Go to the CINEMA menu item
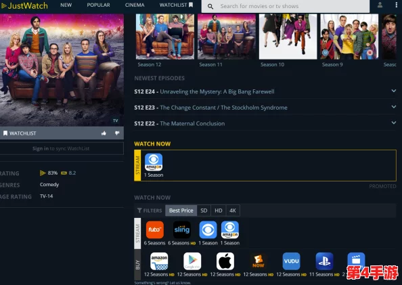 (135, 5)
